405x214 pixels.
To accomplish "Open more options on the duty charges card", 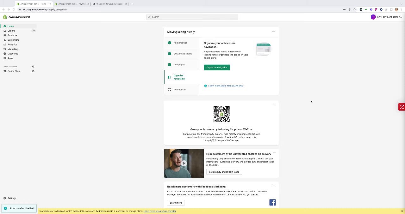I will click(x=274, y=152).
